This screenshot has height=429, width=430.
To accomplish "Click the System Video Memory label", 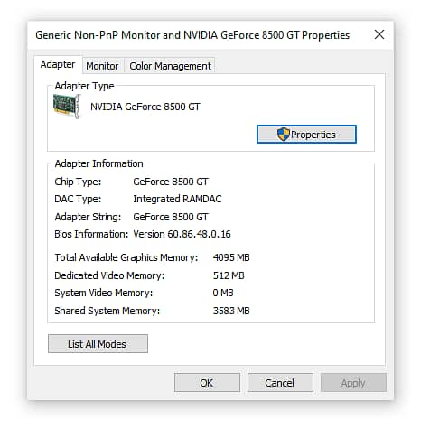I will pyautogui.click(x=104, y=293).
